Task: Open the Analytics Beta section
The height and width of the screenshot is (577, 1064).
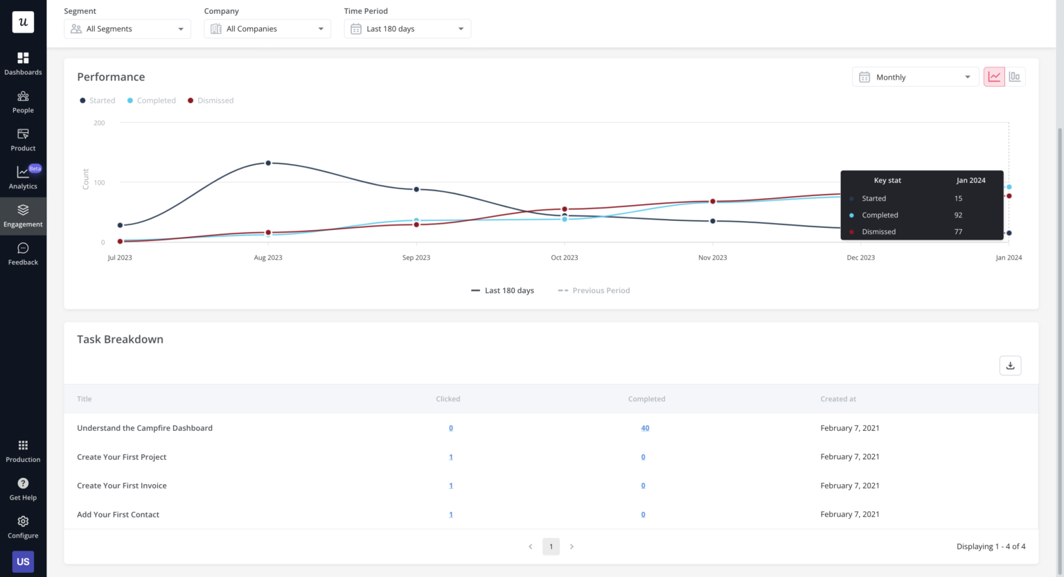Action: (x=23, y=177)
